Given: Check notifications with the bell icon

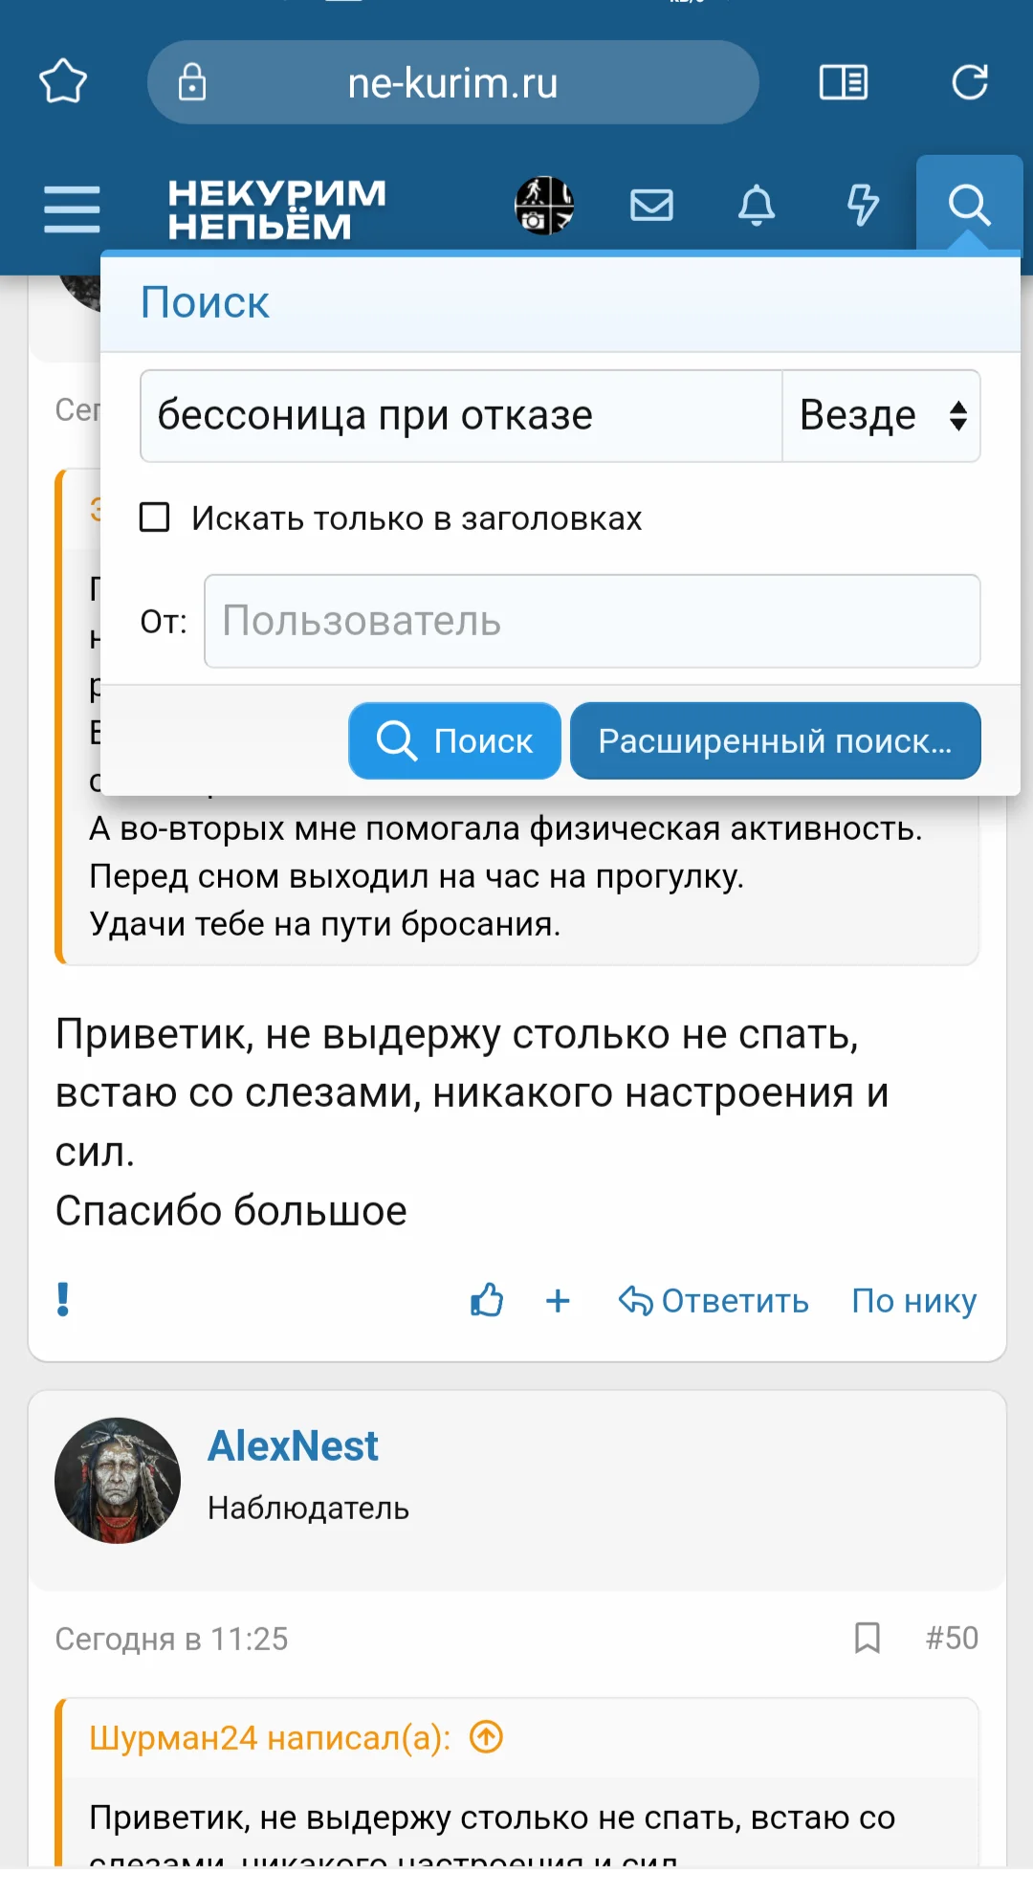Looking at the screenshot, I should click(757, 204).
